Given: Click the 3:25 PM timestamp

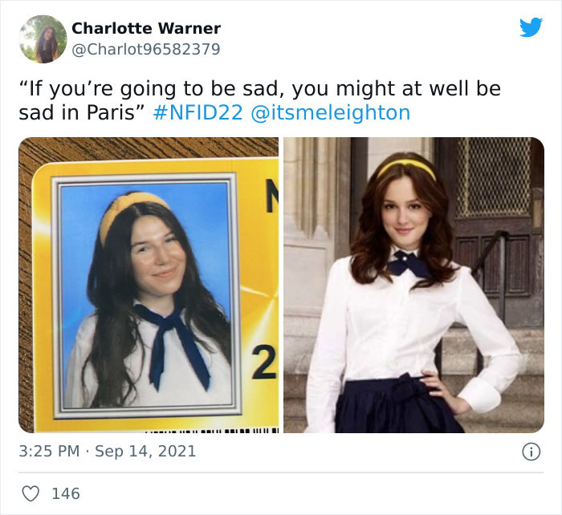Looking at the screenshot, I should click(x=49, y=451).
